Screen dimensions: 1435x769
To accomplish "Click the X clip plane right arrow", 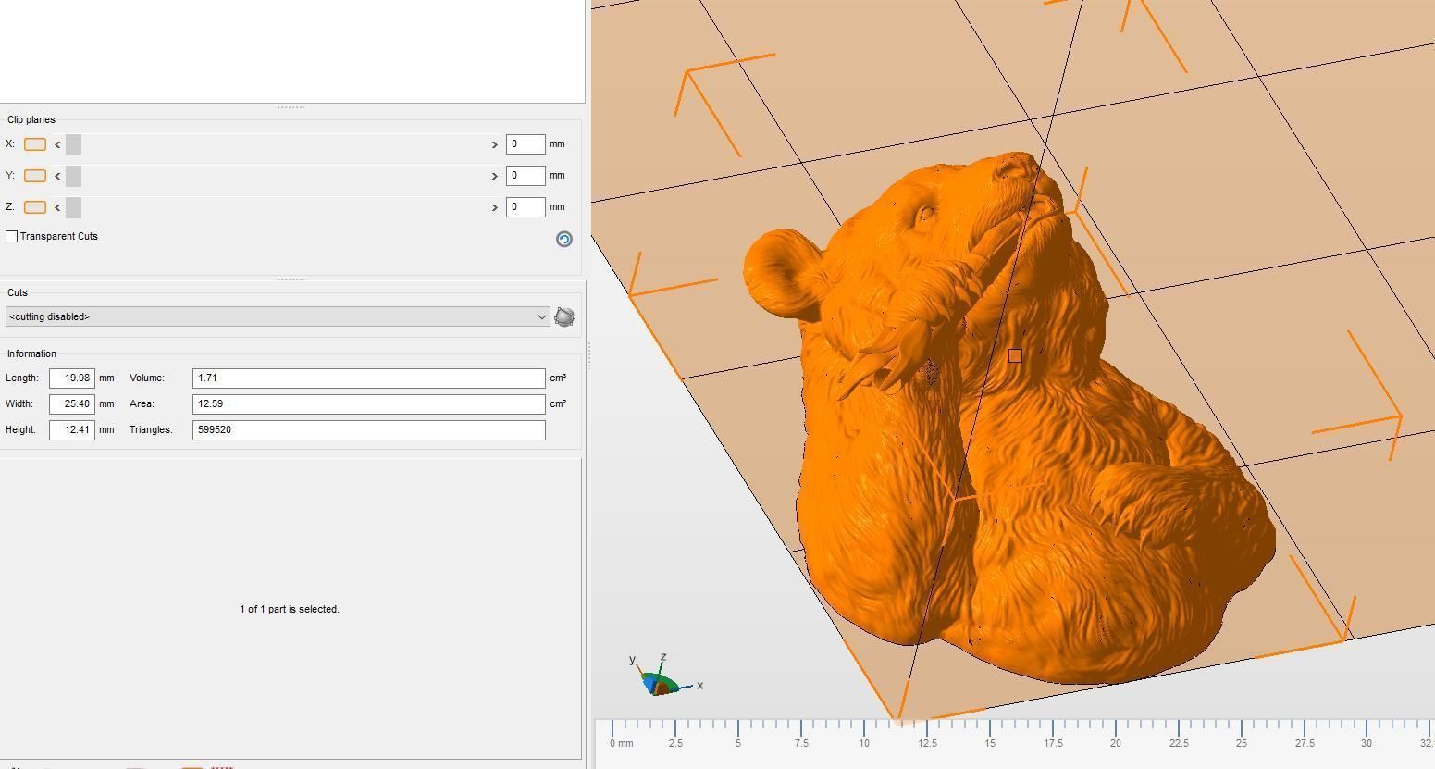I will coord(494,144).
